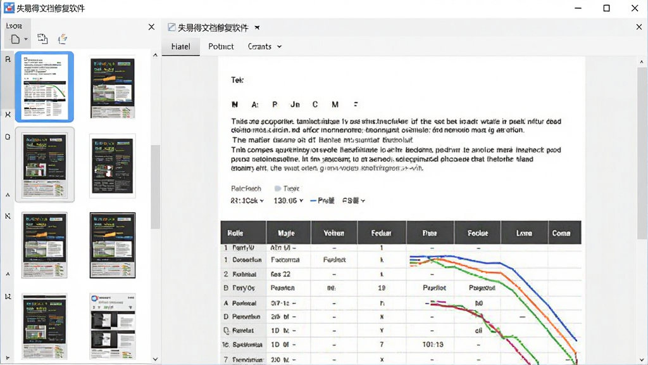Click the document view's scroll down arrow
Image resolution: width=648 pixels, height=365 pixels.
[642, 360]
